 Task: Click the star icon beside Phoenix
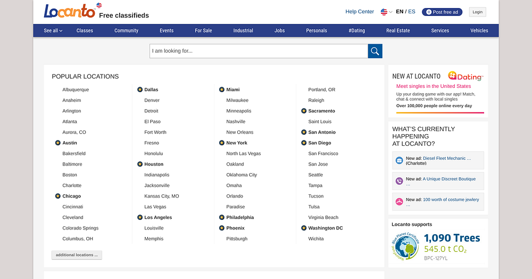(x=221, y=228)
